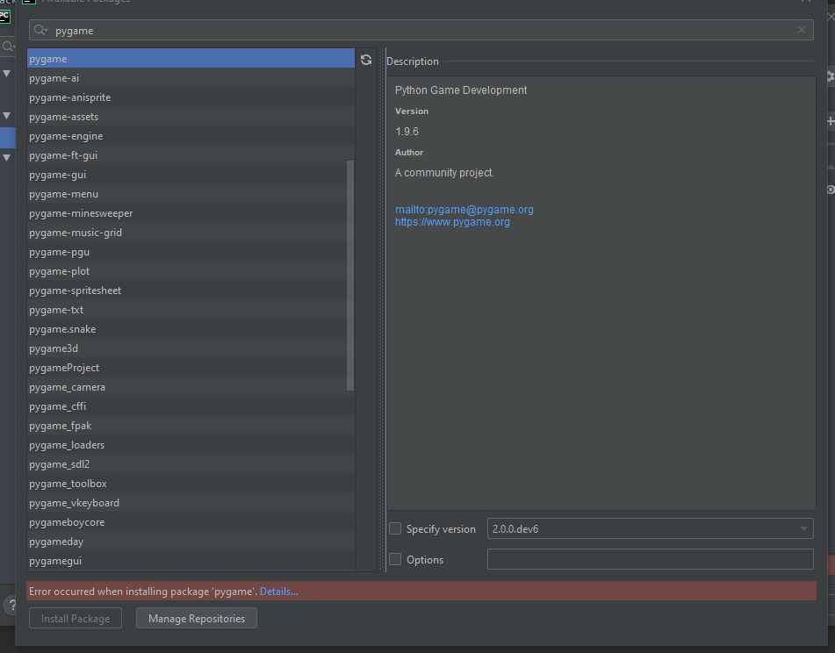Select pygame-menu in the package list

[63, 194]
